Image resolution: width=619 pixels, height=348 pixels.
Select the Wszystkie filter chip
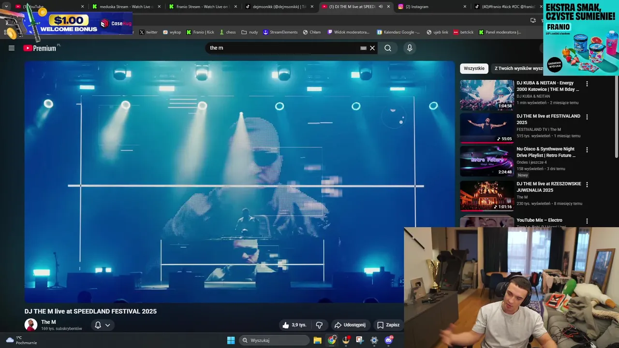(474, 69)
